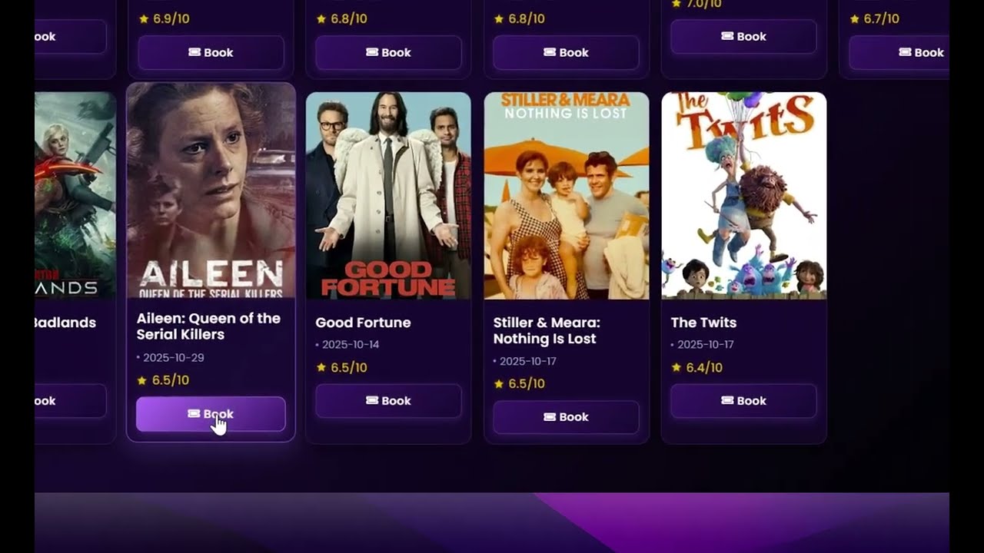Screen dimensions: 984x553
Task: Book The Twits movie
Action: click(x=743, y=401)
